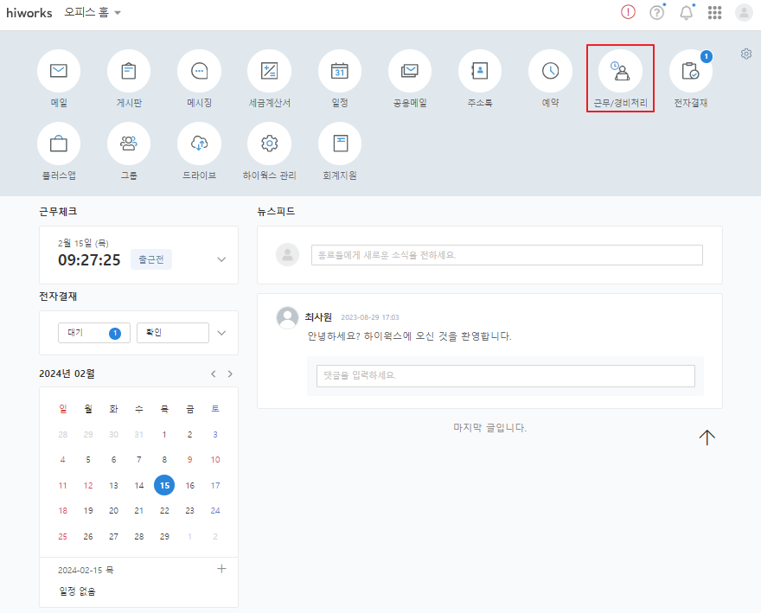Open 전자결재 e-approval icon with badge
Image resolution: width=761 pixels, height=613 pixels.
click(x=690, y=71)
